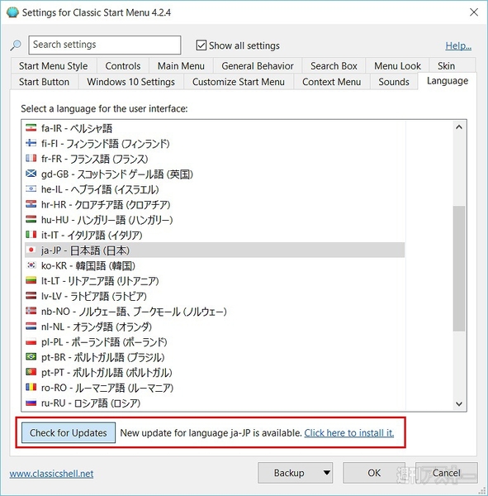Image resolution: width=488 pixels, height=496 pixels.
Task: Click the France flag icon for fr-FR
Action: click(31, 159)
